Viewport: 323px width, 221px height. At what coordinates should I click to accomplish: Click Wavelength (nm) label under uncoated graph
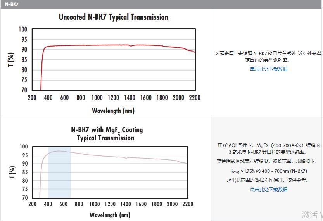click(113, 111)
